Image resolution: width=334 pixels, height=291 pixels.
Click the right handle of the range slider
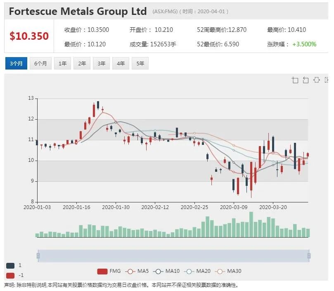[309, 255]
